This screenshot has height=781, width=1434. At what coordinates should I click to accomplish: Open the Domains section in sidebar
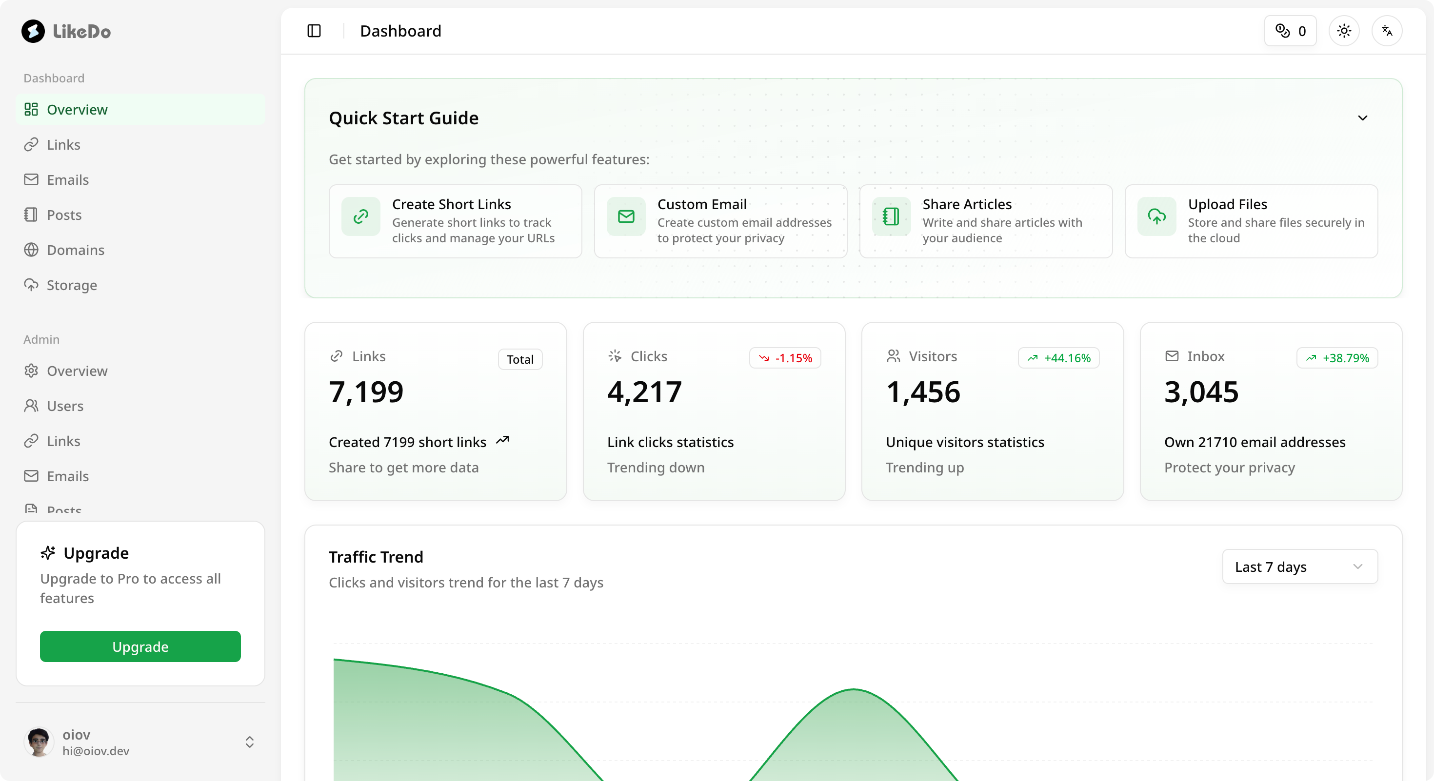pyautogui.click(x=76, y=250)
